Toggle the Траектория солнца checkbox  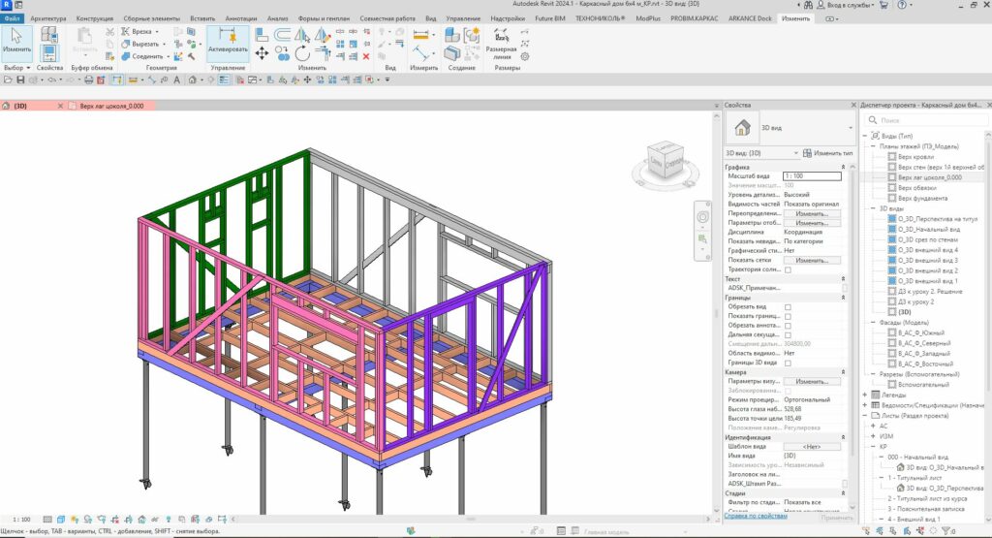click(x=788, y=269)
